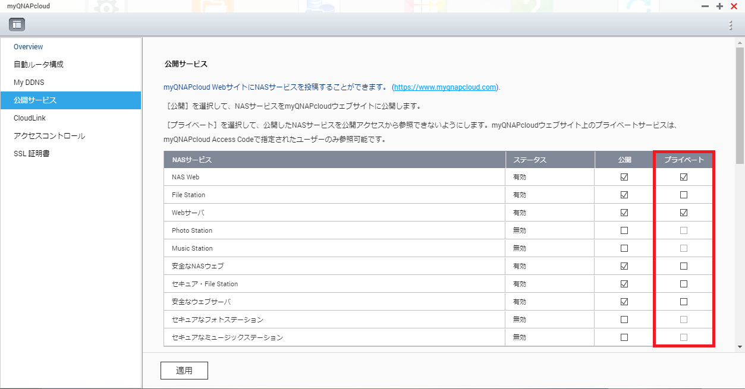The width and height of the screenshot is (745, 389).
Task: Enable プライベート for 安全なウェブサーバ
Action: click(684, 302)
